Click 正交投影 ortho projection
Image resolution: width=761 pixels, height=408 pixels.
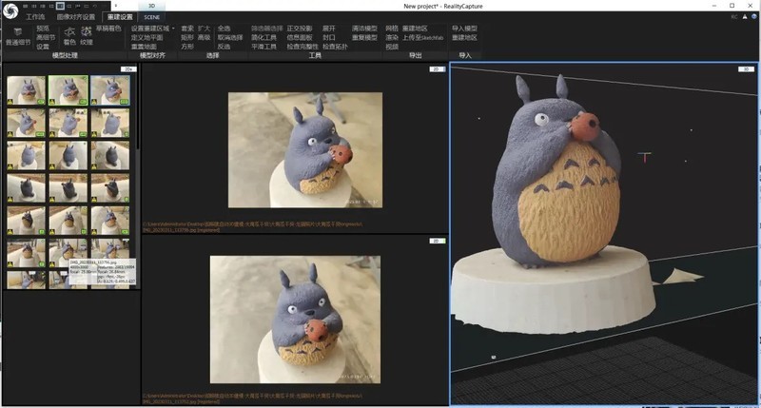coord(300,29)
